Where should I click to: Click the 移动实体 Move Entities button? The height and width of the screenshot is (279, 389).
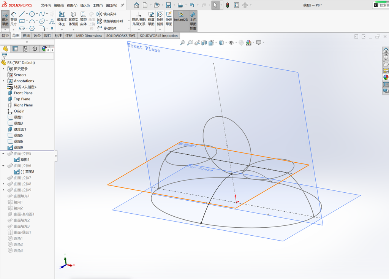click(107, 28)
